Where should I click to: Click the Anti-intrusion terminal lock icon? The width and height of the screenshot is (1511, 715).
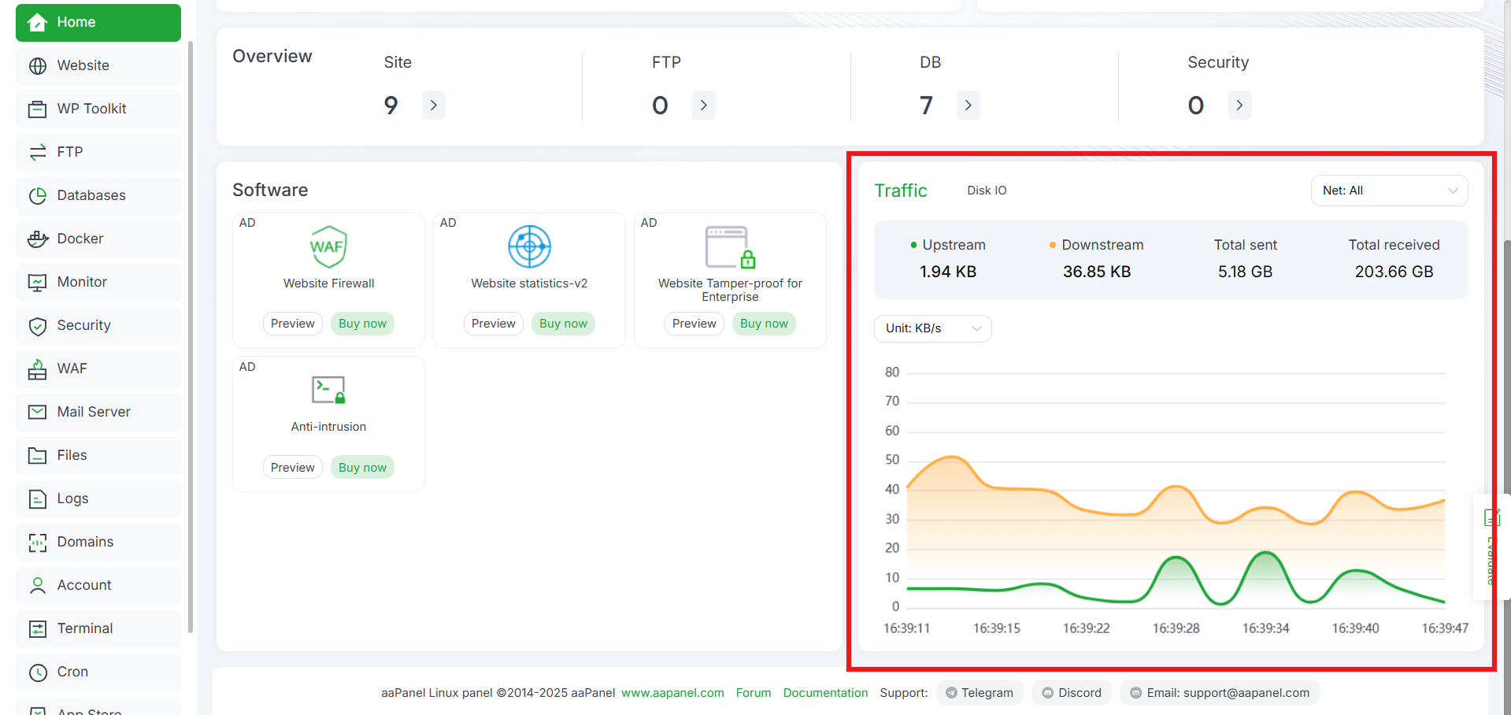pyautogui.click(x=328, y=390)
